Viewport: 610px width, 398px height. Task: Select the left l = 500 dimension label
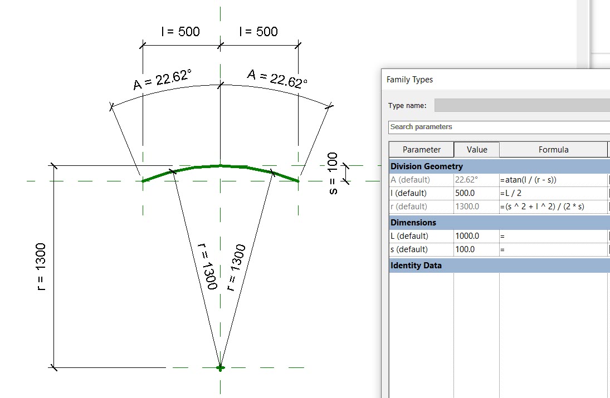[x=180, y=32]
